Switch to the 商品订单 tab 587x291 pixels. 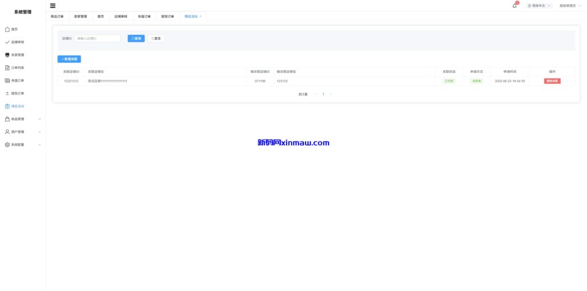pyautogui.click(x=57, y=17)
